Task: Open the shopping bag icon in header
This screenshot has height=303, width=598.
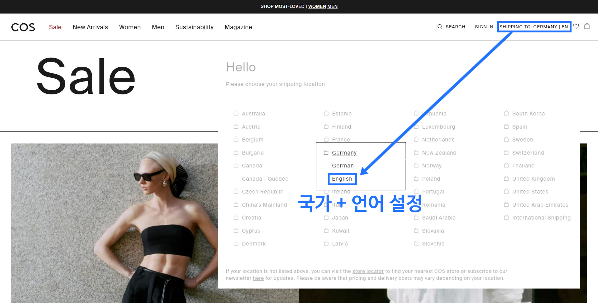Action: click(587, 26)
